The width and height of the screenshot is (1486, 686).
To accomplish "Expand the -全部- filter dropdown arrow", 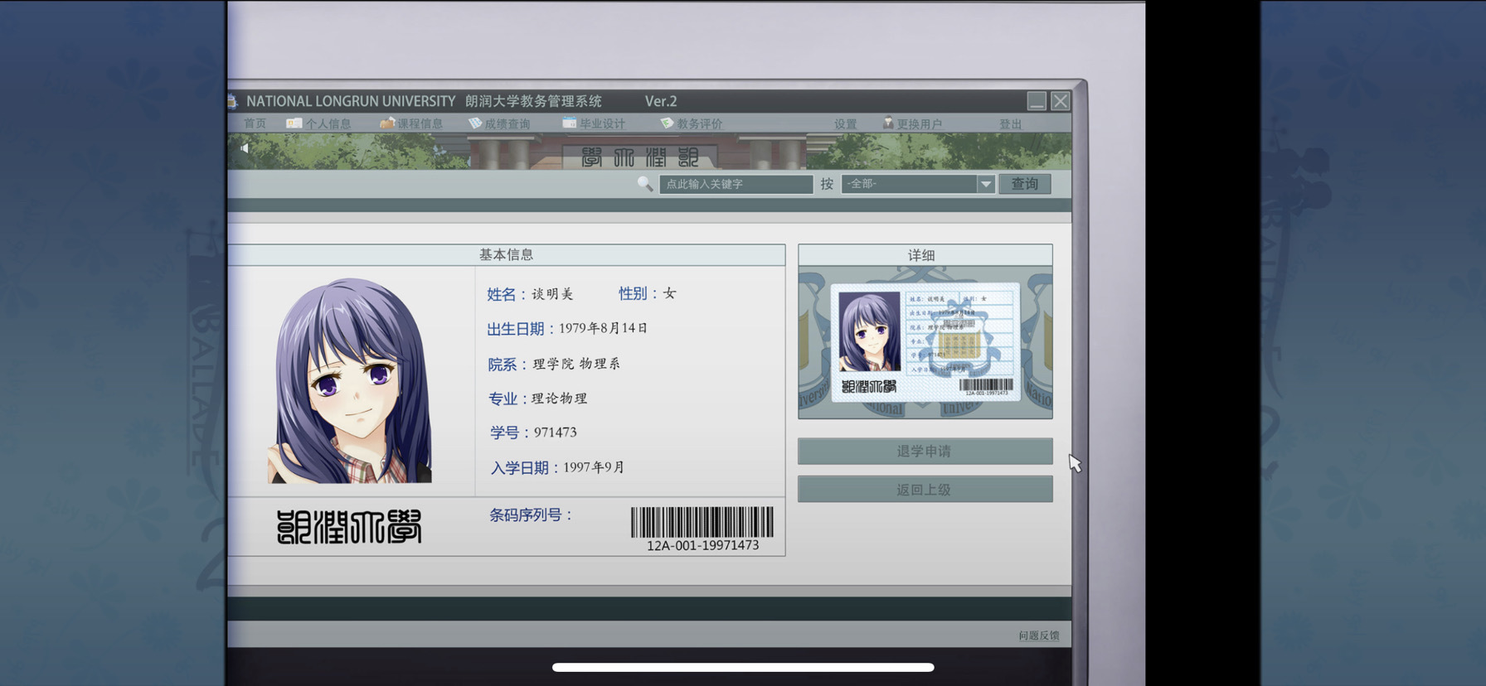I will coord(985,184).
